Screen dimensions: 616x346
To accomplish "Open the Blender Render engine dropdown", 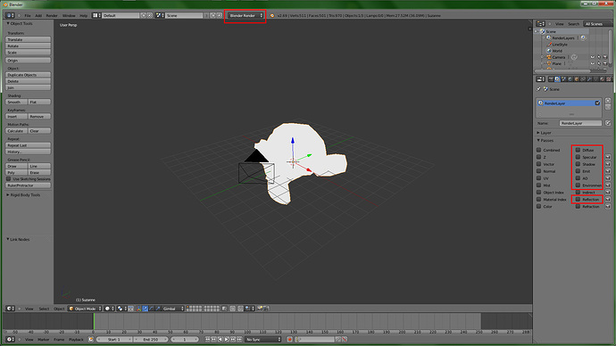I will (x=246, y=16).
